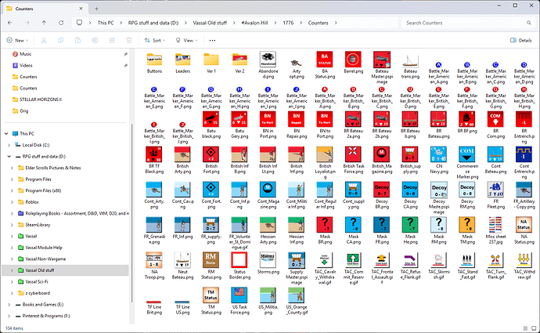Switch to large icons view in status bar

534,328
